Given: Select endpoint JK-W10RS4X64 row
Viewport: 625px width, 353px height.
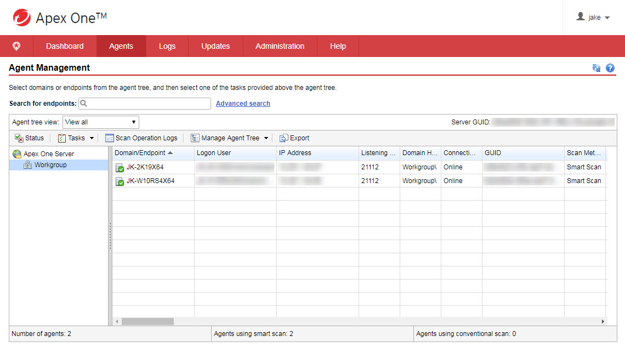Looking at the screenshot, I should click(150, 181).
